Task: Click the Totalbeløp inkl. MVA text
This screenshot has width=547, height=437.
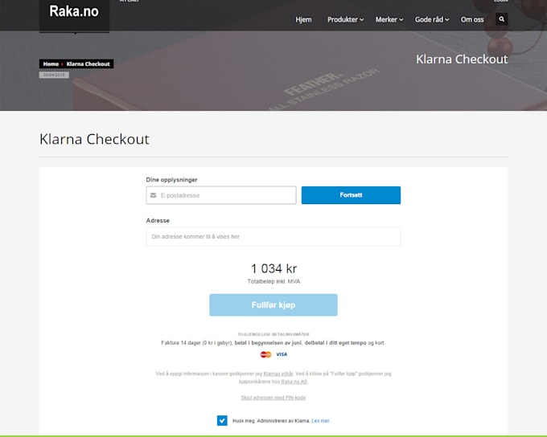Action: tap(273, 281)
